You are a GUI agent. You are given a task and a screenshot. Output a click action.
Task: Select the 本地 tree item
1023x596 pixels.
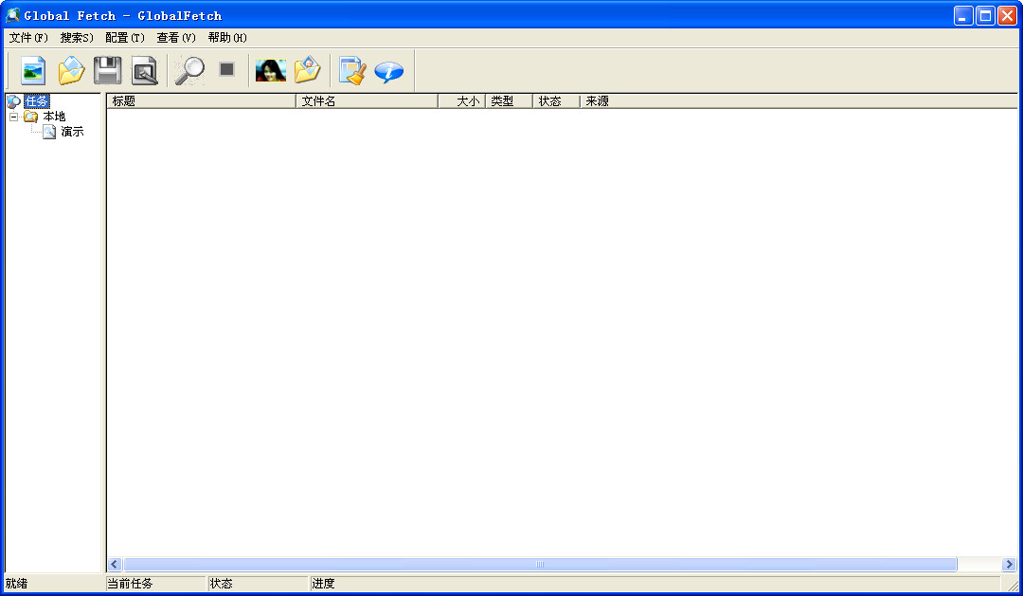point(54,117)
